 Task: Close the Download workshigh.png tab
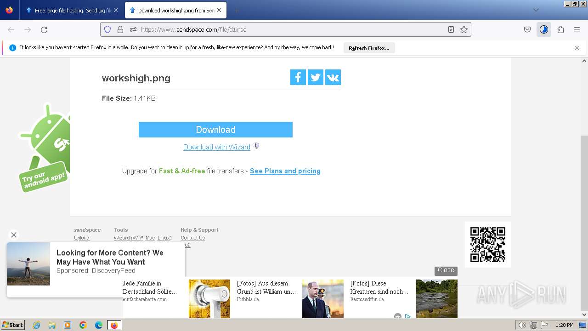(x=219, y=10)
